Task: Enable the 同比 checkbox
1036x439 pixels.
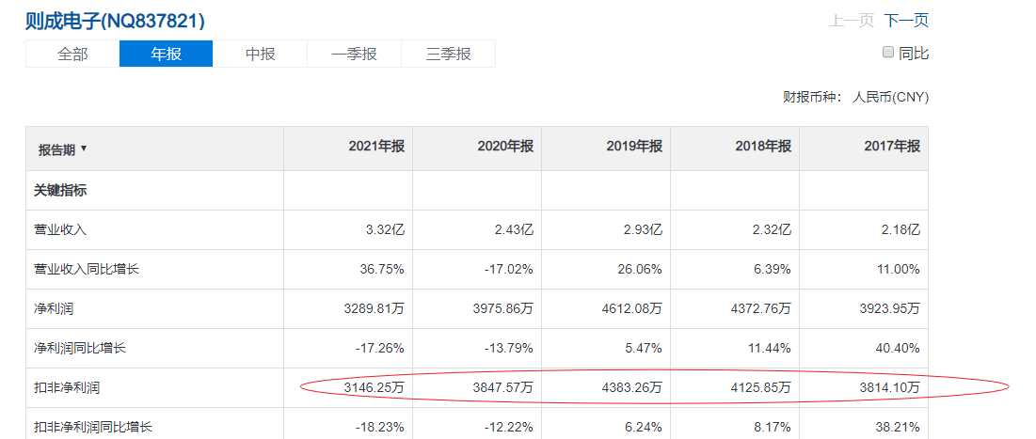Action: pyautogui.click(x=888, y=52)
